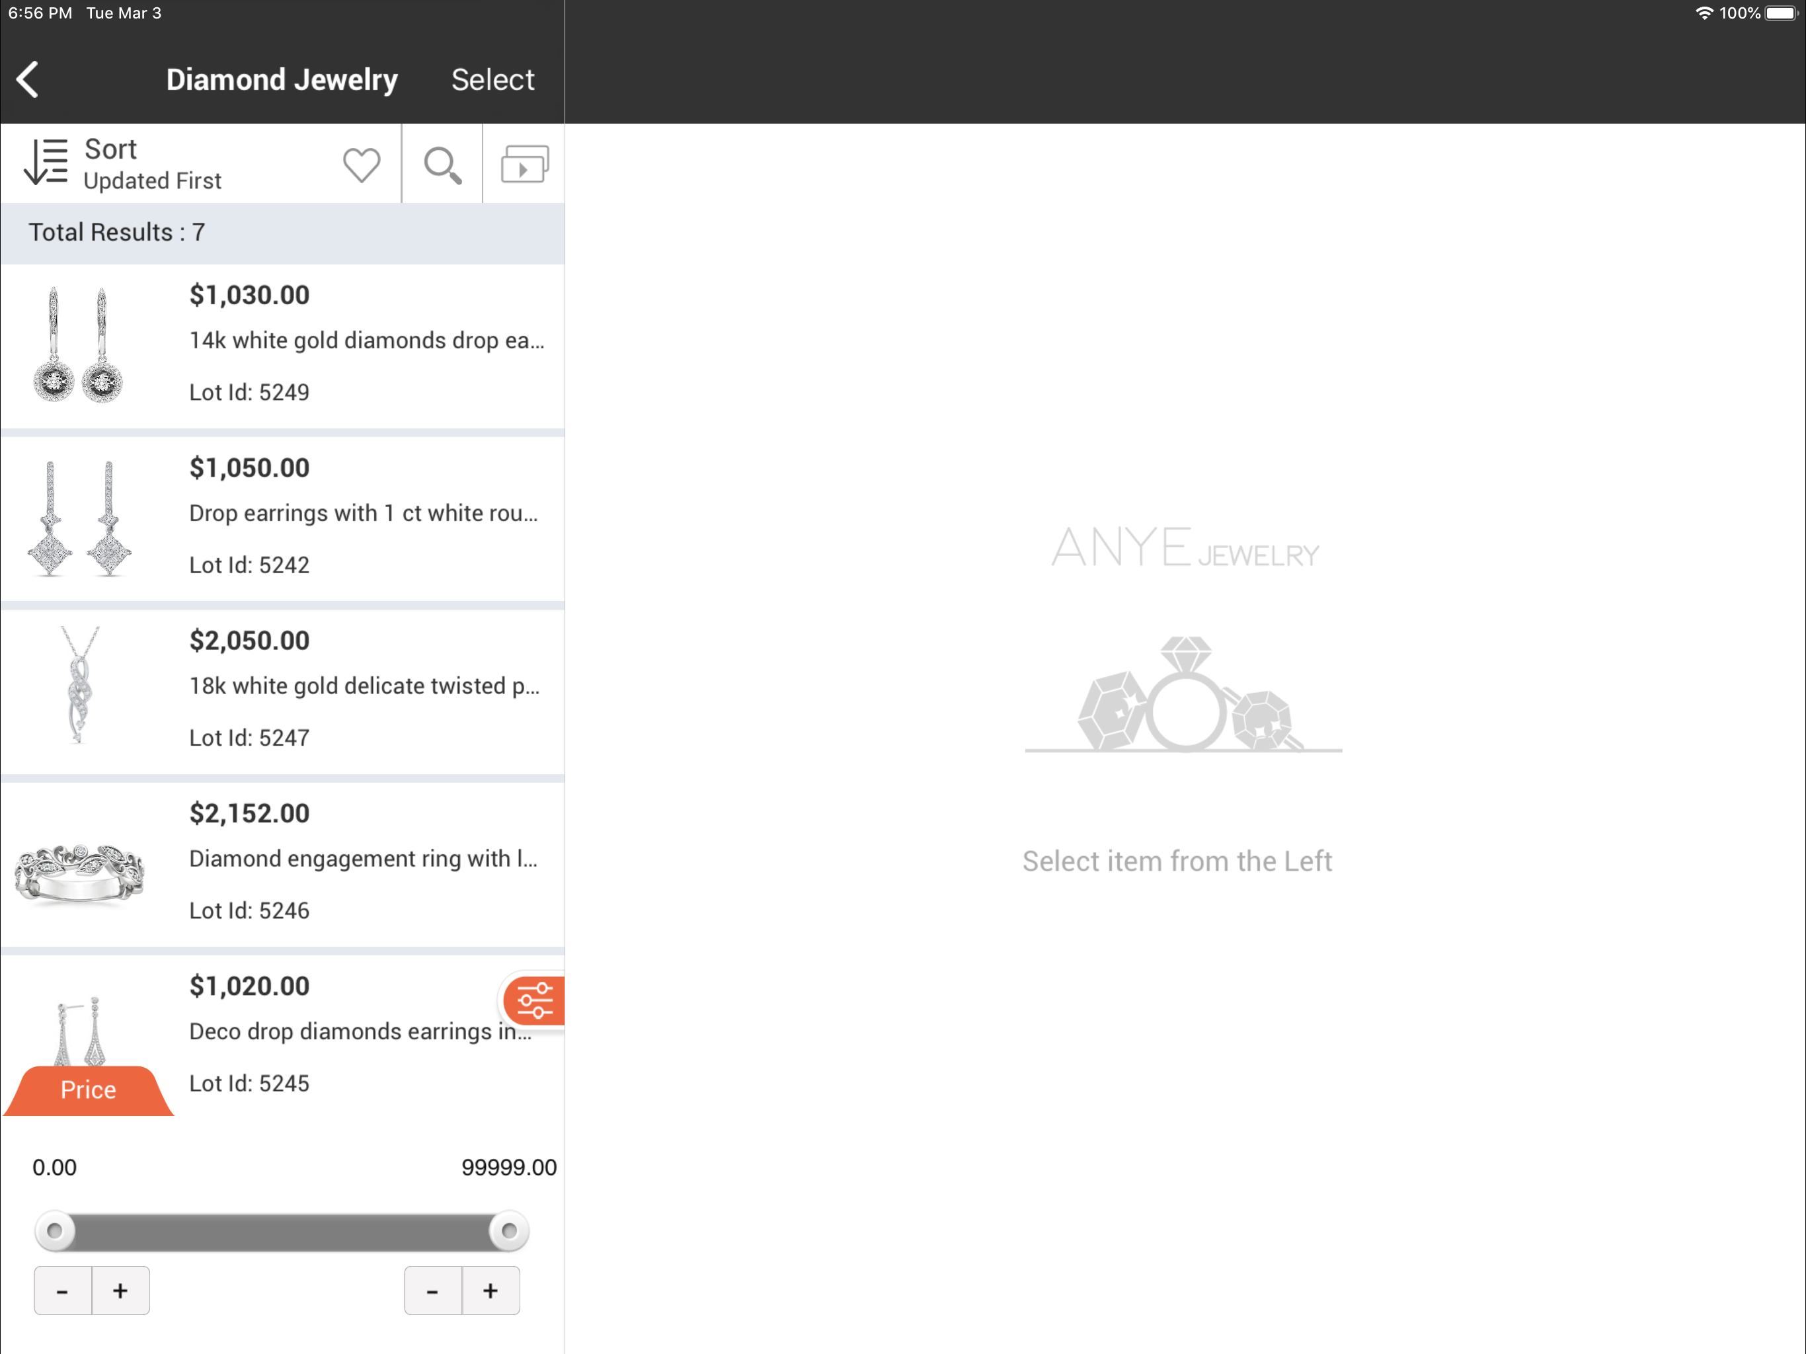Decrease minimum price with minus button
The height and width of the screenshot is (1354, 1806).
pos(63,1291)
